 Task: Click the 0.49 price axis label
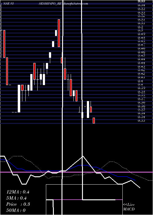pos(141,34)
